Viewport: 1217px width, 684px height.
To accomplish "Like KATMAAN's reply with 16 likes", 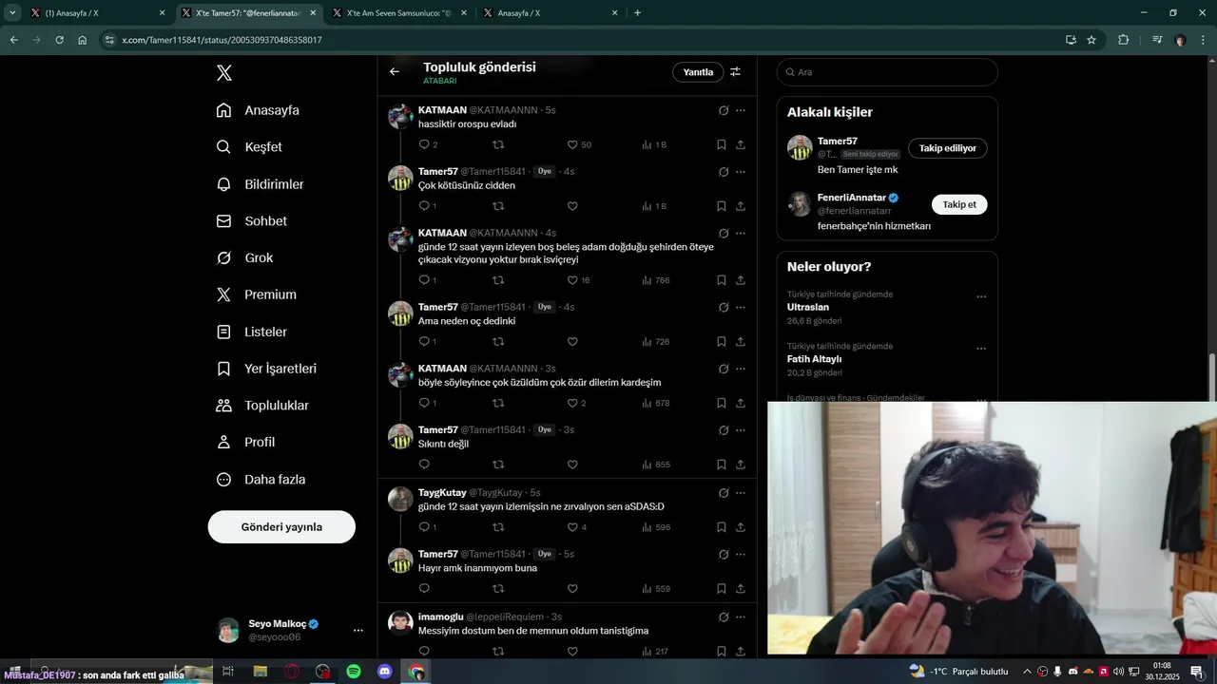I will [572, 280].
